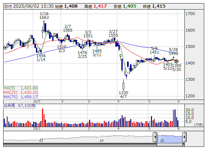Click the tallest red volume bar in January
Image resolution: width=208 pixels, height=150 pixels.
(x=43, y=117)
